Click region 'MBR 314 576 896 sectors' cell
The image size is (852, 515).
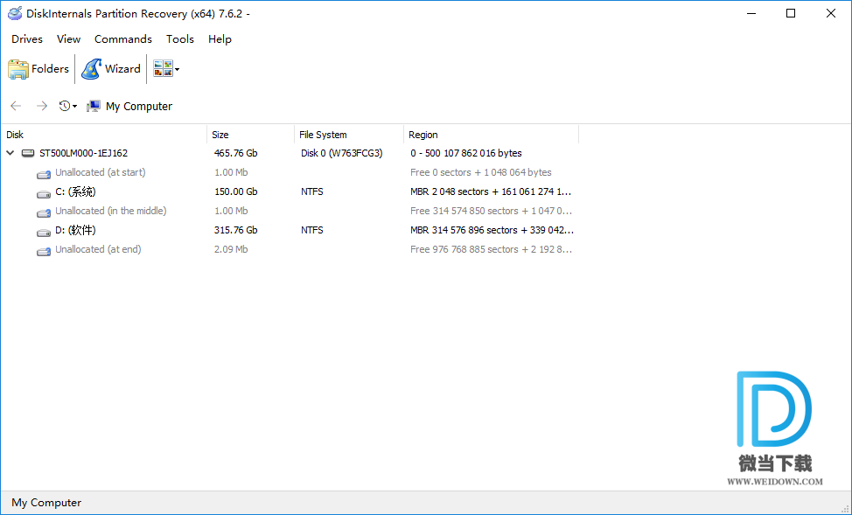point(492,230)
